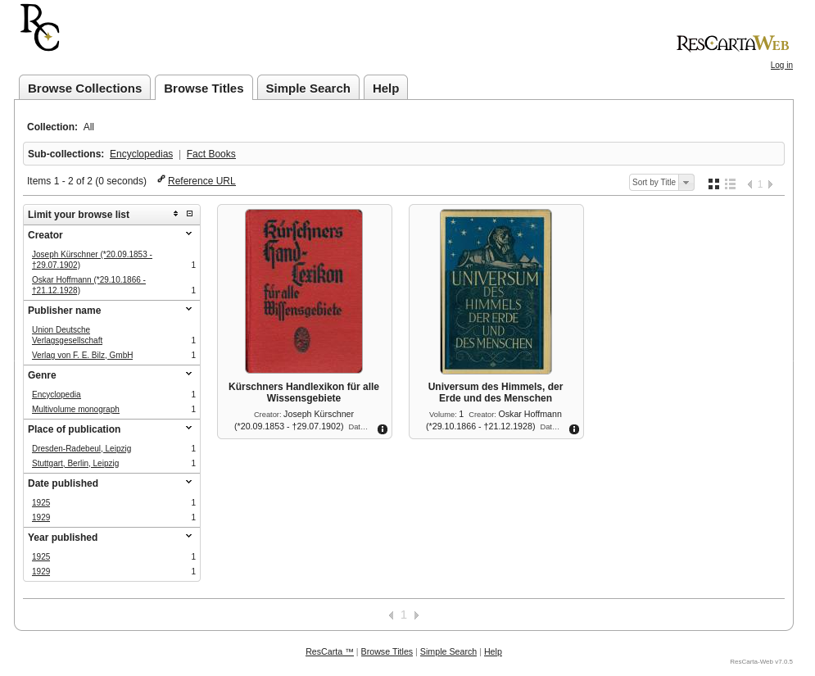Toggle the facet sort arrows in Limit header
Viewport: 815px width, 676px height.
(175, 214)
